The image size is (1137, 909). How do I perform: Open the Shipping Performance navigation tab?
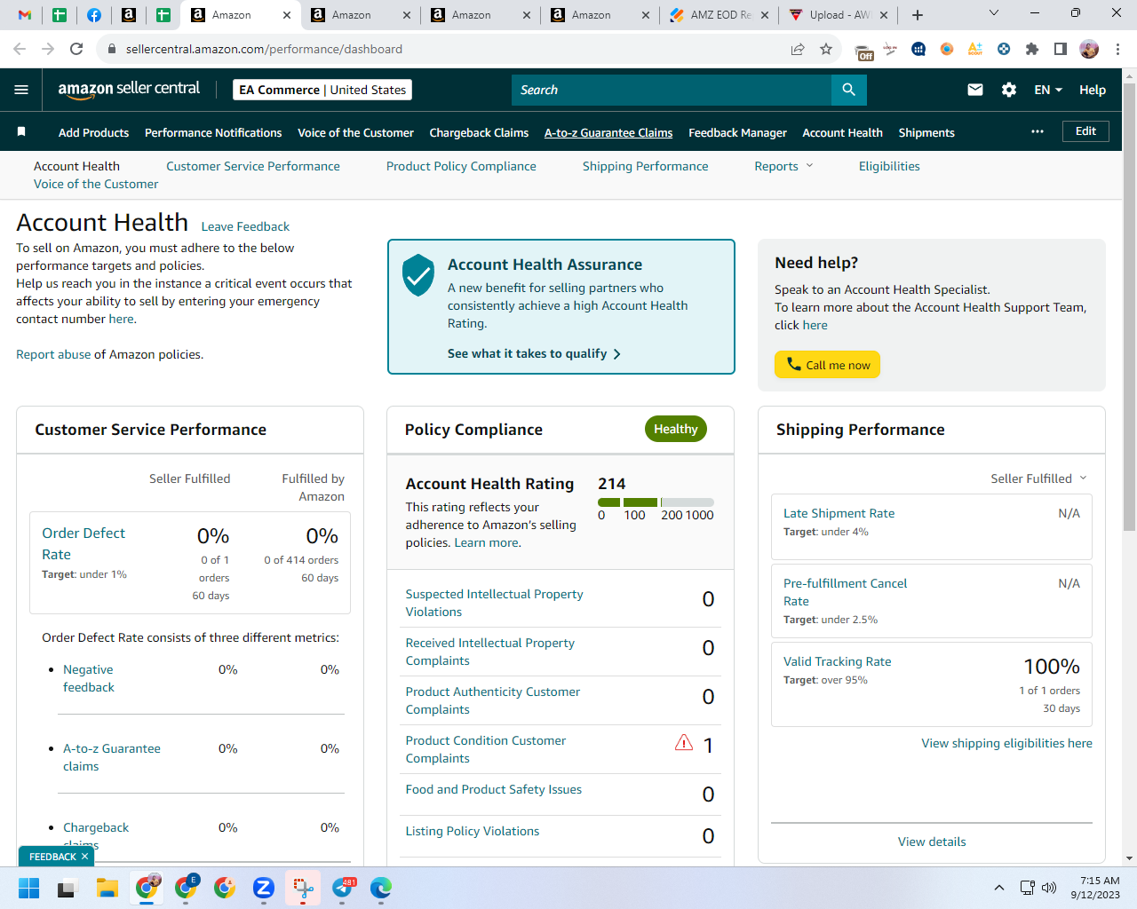click(646, 166)
